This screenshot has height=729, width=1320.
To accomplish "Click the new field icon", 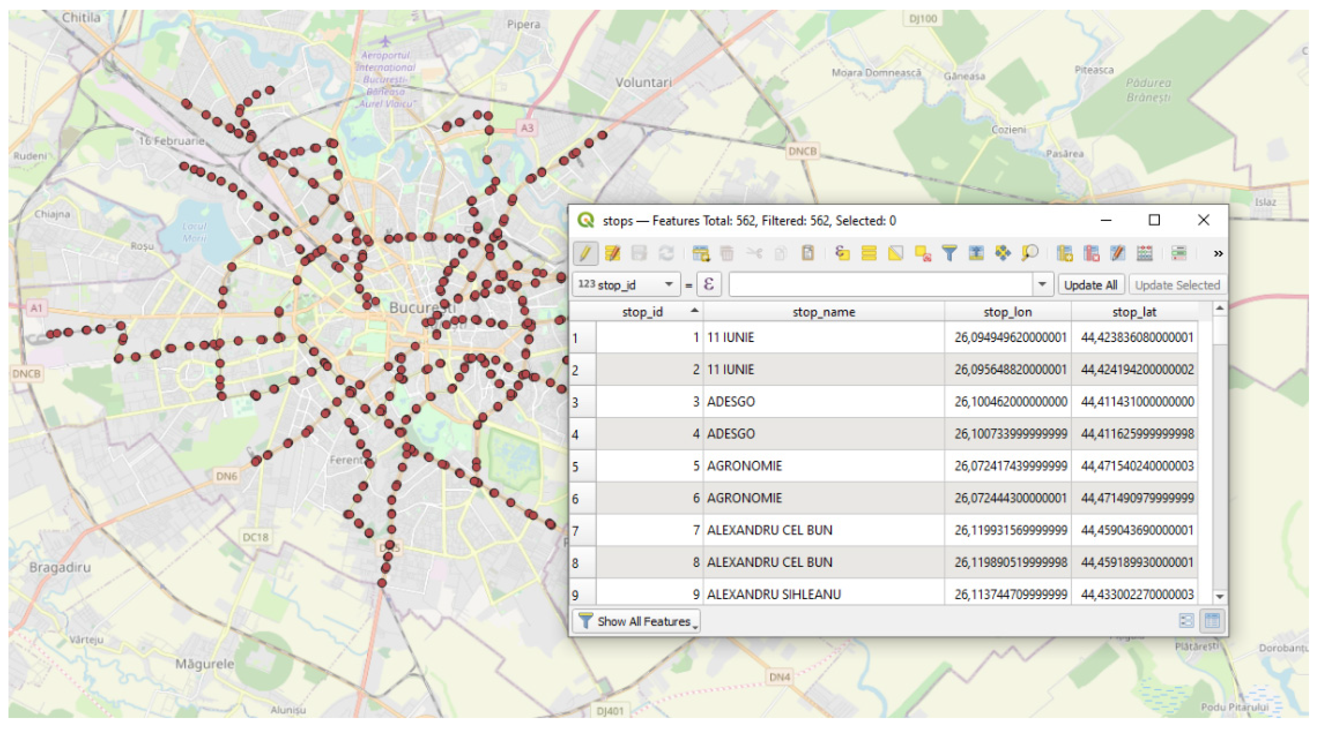I will [x=1065, y=253].
